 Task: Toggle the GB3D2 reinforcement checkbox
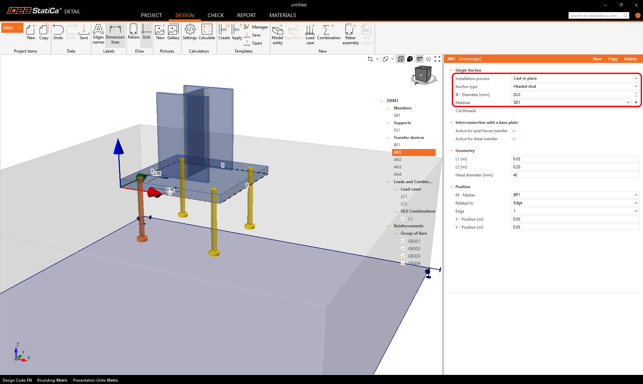pos(403,249)
